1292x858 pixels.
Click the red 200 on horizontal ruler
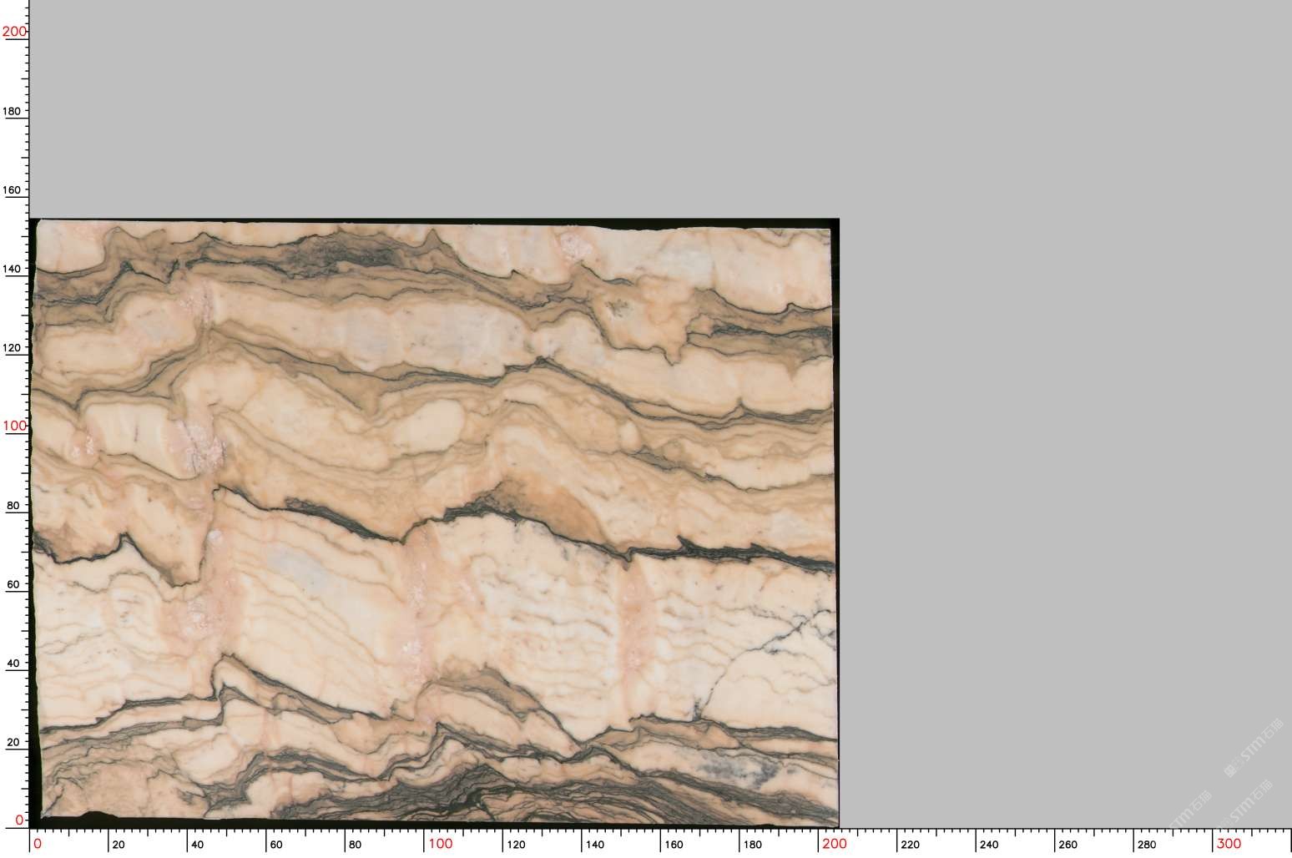click(834, 844)
